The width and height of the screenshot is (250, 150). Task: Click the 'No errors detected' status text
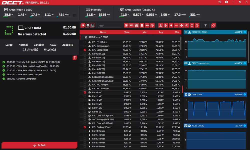[x=32, y=34]
